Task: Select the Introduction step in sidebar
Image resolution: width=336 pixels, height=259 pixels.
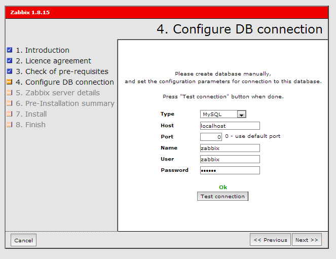Action: point(47,50)
